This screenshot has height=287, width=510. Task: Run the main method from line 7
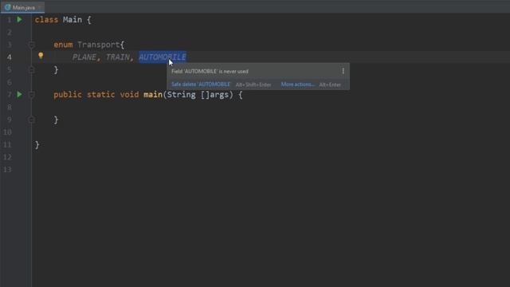click(x=19, y=94)
